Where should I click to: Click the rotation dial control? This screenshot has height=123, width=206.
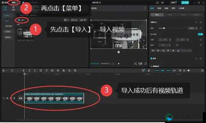pos(177,45)
